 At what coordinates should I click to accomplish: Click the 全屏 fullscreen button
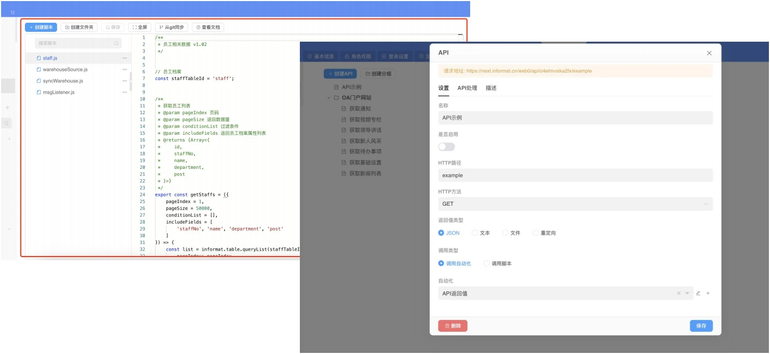click(x=140, y=27)
